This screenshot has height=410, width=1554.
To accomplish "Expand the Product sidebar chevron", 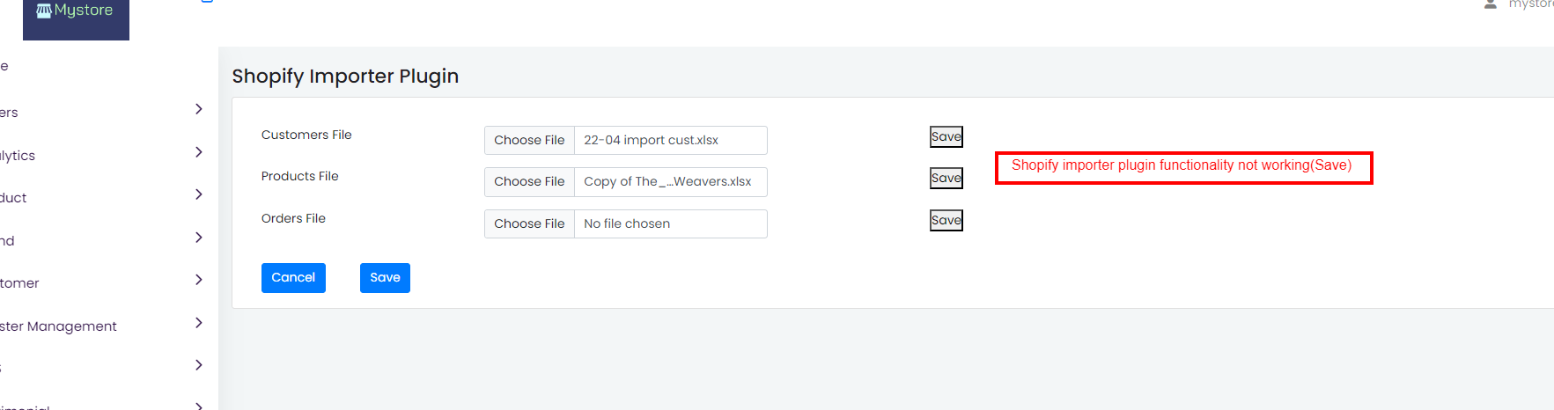I will tap(199, 194).
